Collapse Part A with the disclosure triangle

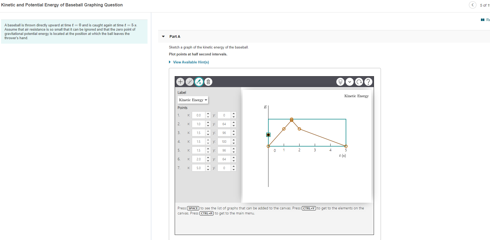(164, 36)
